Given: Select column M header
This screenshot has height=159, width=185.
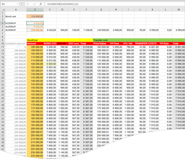Looking at the screenshot, I should pyautogui.click(x=179, y=10).
